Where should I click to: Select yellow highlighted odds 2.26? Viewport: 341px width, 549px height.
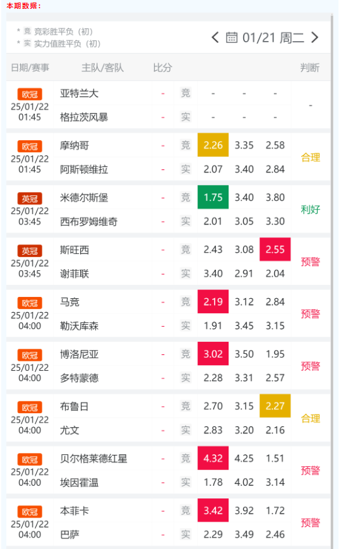click(213, 145)
